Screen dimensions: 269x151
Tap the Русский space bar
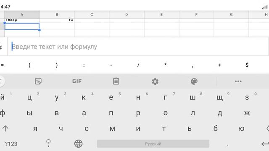pyautogui.click(x=153, y=143)
